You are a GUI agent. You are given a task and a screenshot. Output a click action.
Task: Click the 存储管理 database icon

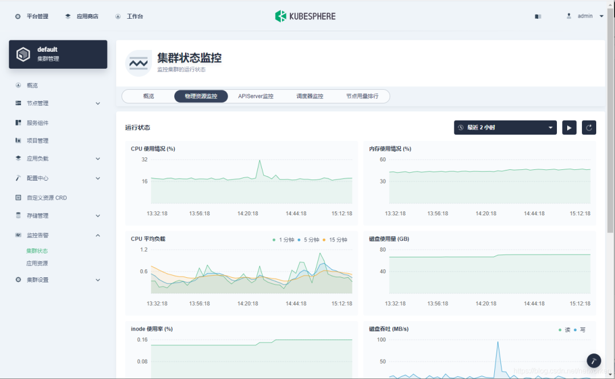pyautogui.click(x=18, y=215)
